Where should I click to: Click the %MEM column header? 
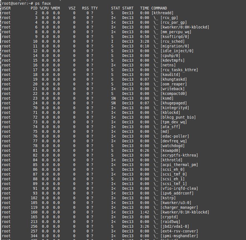coord(55,8)
